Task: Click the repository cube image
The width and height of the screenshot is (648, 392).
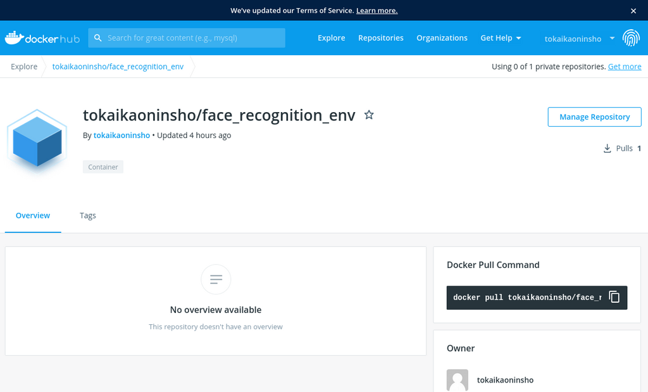Action: (37, 141)
